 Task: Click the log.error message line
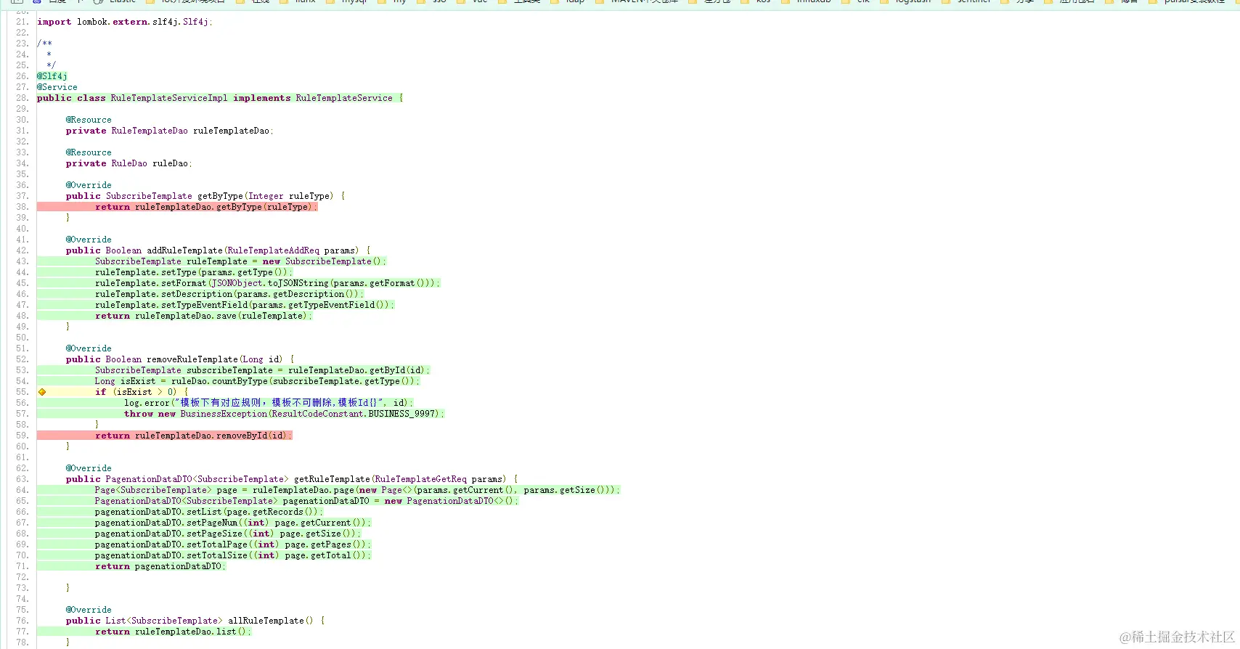point(268,403)
